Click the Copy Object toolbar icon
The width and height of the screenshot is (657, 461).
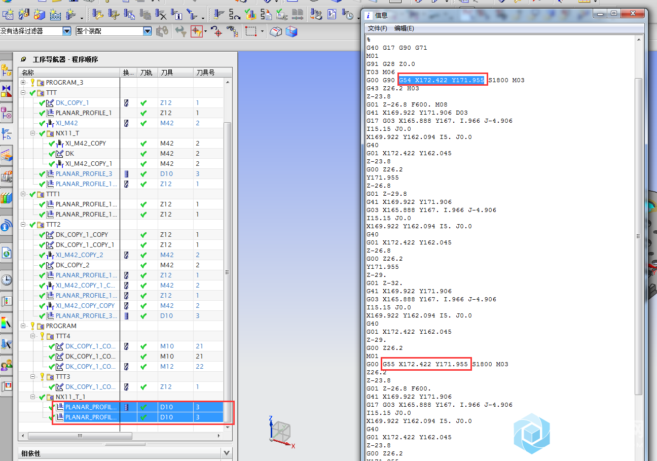[x=130, y=14]
